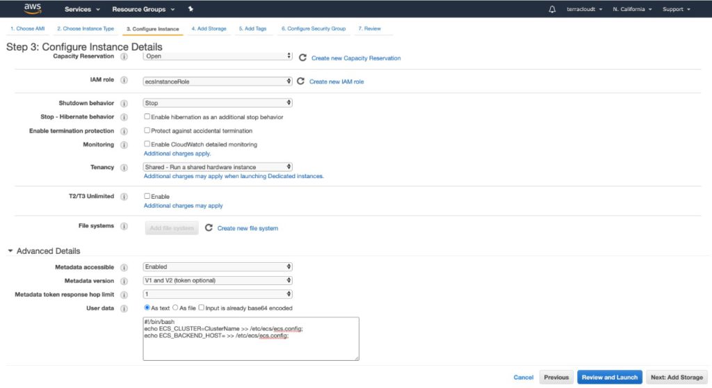Click info icon beside User data
712x388 pixels.
[124, 308]
